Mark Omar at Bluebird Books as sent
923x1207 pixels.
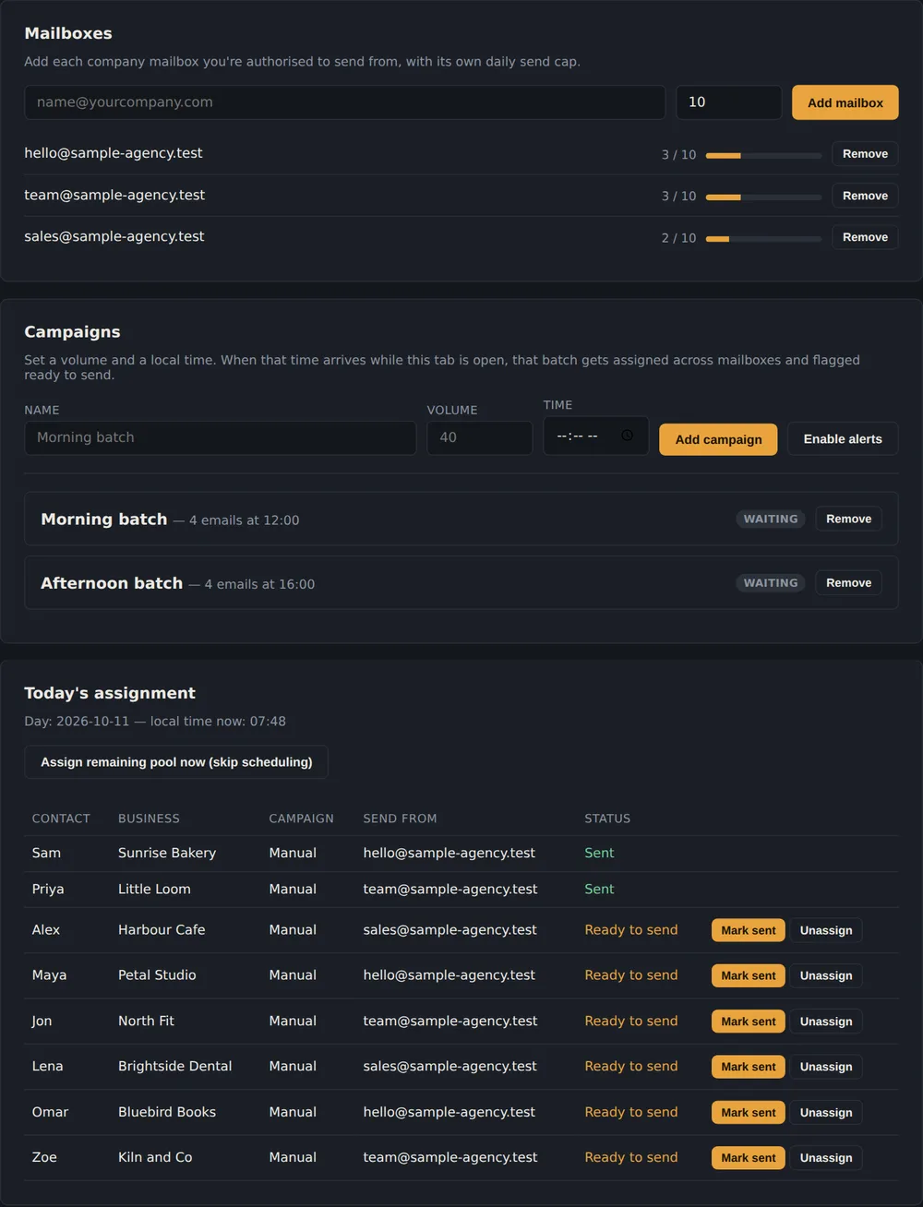pos(748,1113)
